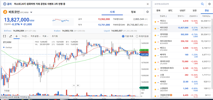Select the ADA/KRW market name
213x100 pixels.
(164, 57)
